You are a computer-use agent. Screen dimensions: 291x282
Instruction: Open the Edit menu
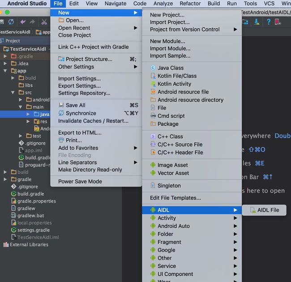coord(74,4)
